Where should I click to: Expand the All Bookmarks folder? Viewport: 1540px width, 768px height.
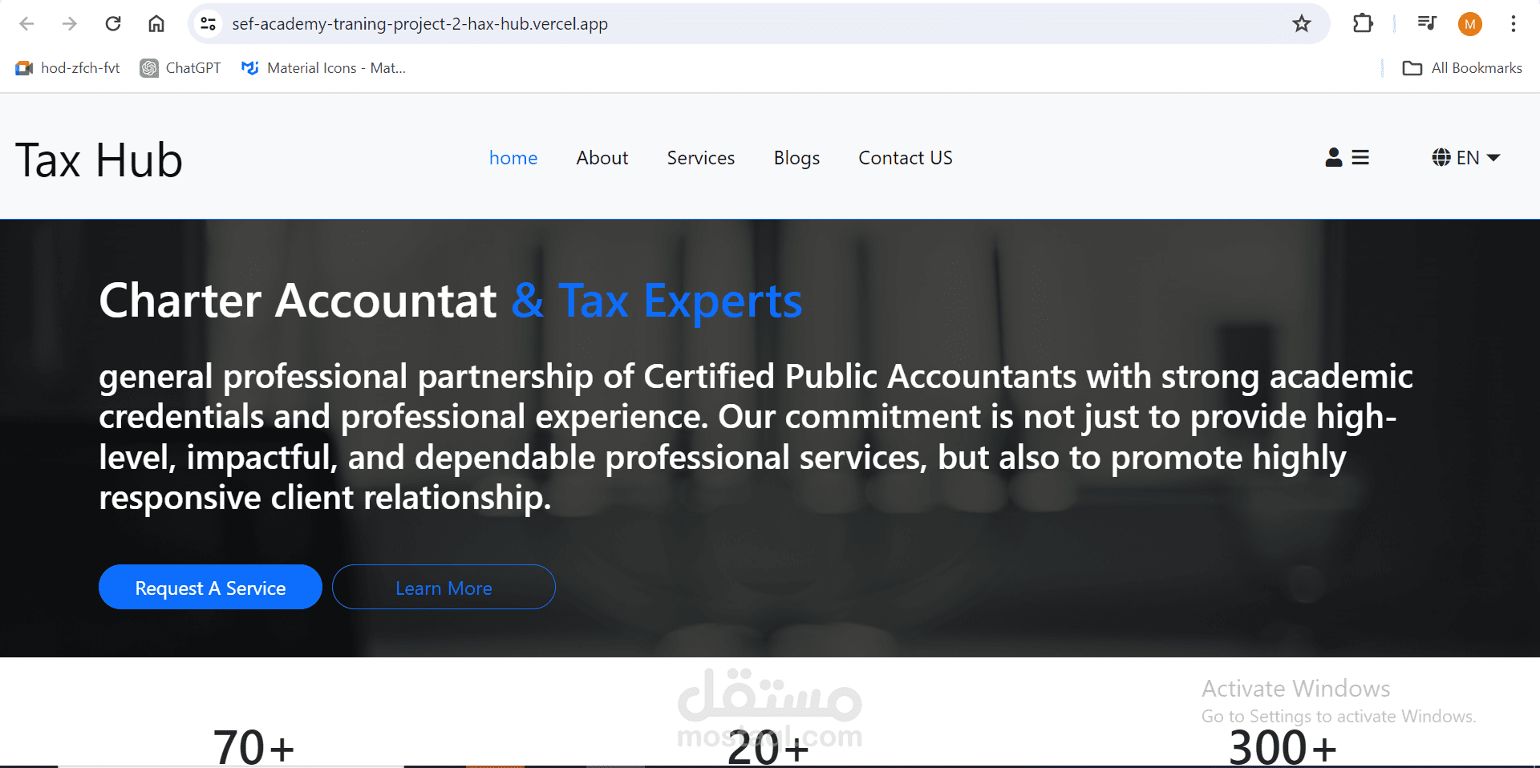[1461, 68]
